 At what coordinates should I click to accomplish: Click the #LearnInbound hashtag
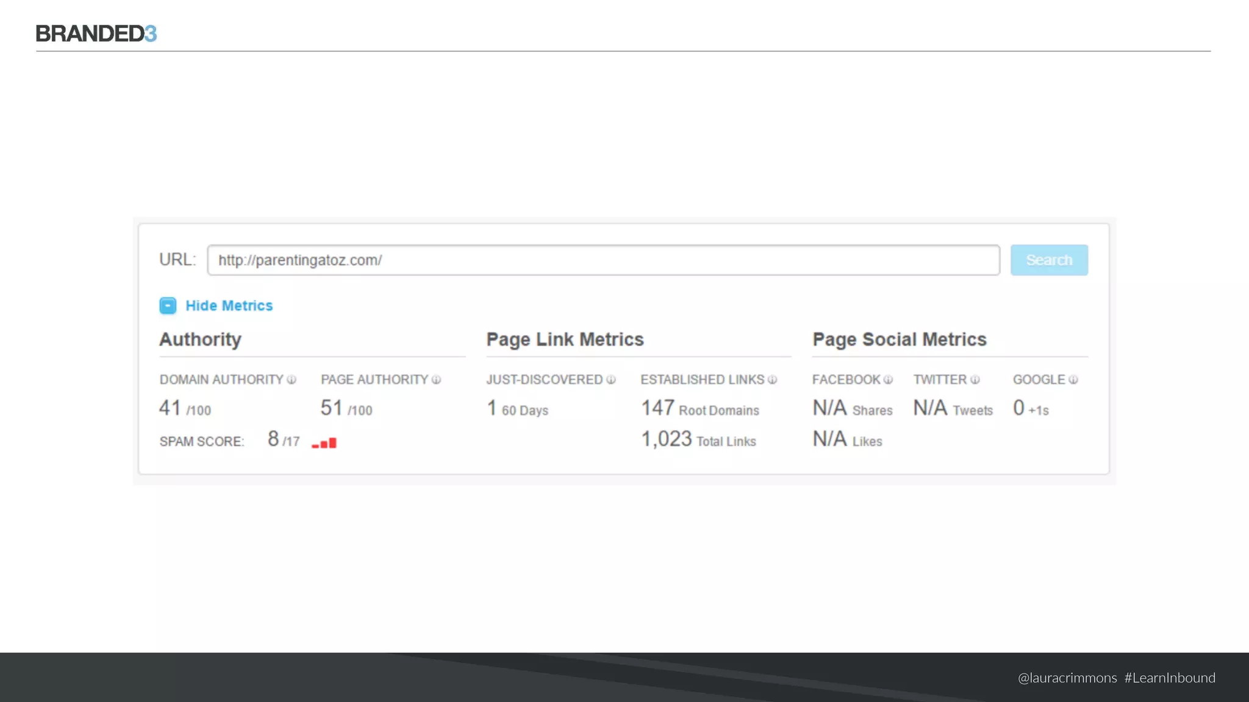1170,678
